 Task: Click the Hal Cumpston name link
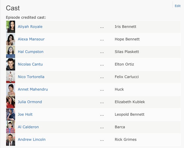[x=30, y=52]
